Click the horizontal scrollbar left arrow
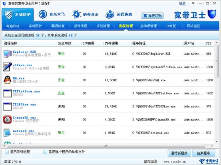The image size is (221, 165). coord(4,146)
